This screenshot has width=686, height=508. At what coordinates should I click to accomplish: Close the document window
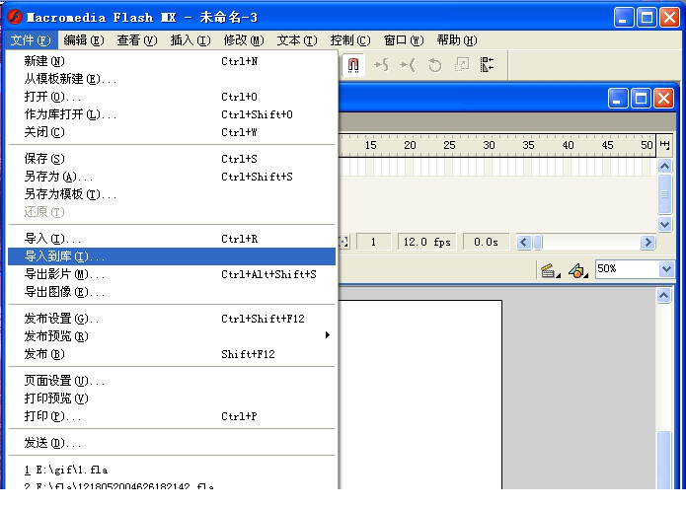pos(663,99)
